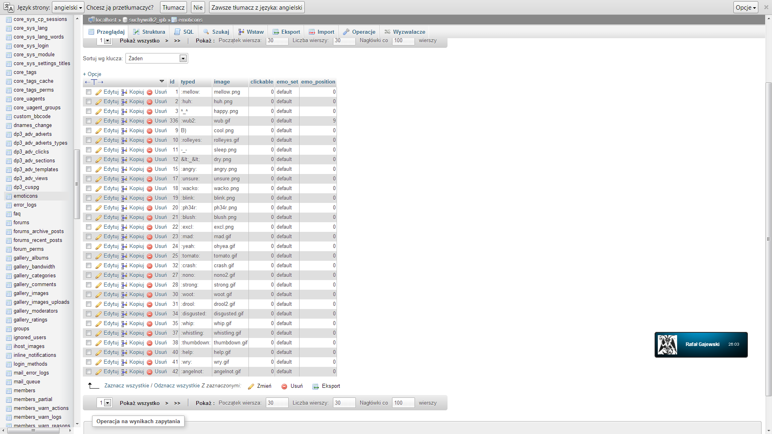Open the angielski page language dropdown
The height and width of the screenshot is (434, 772).
[68, 7]
